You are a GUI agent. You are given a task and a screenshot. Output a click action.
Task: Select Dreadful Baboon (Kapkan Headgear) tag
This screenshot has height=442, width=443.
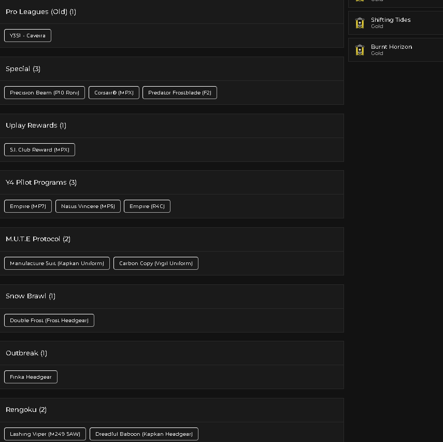(144, 434)
